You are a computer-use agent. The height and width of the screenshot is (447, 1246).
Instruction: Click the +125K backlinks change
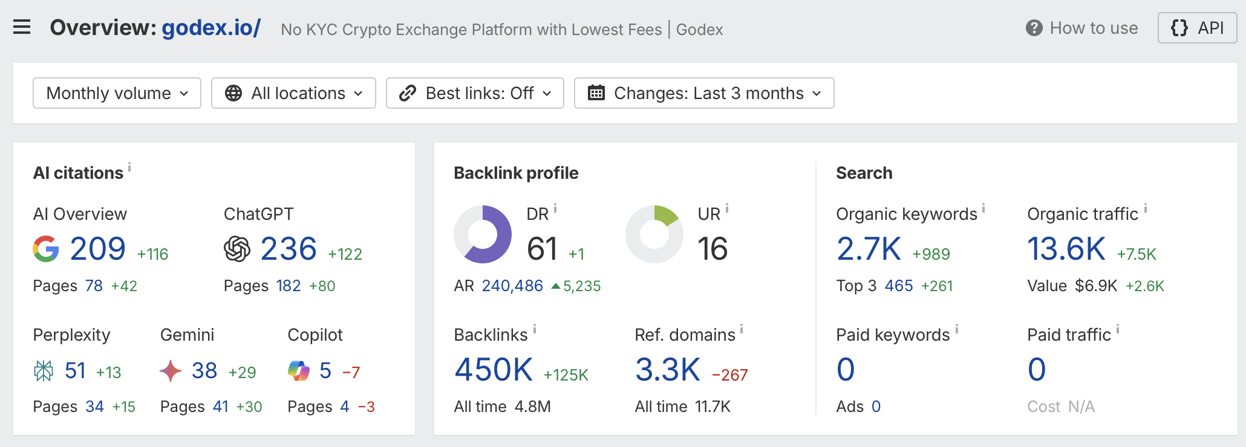pos(566,375)
